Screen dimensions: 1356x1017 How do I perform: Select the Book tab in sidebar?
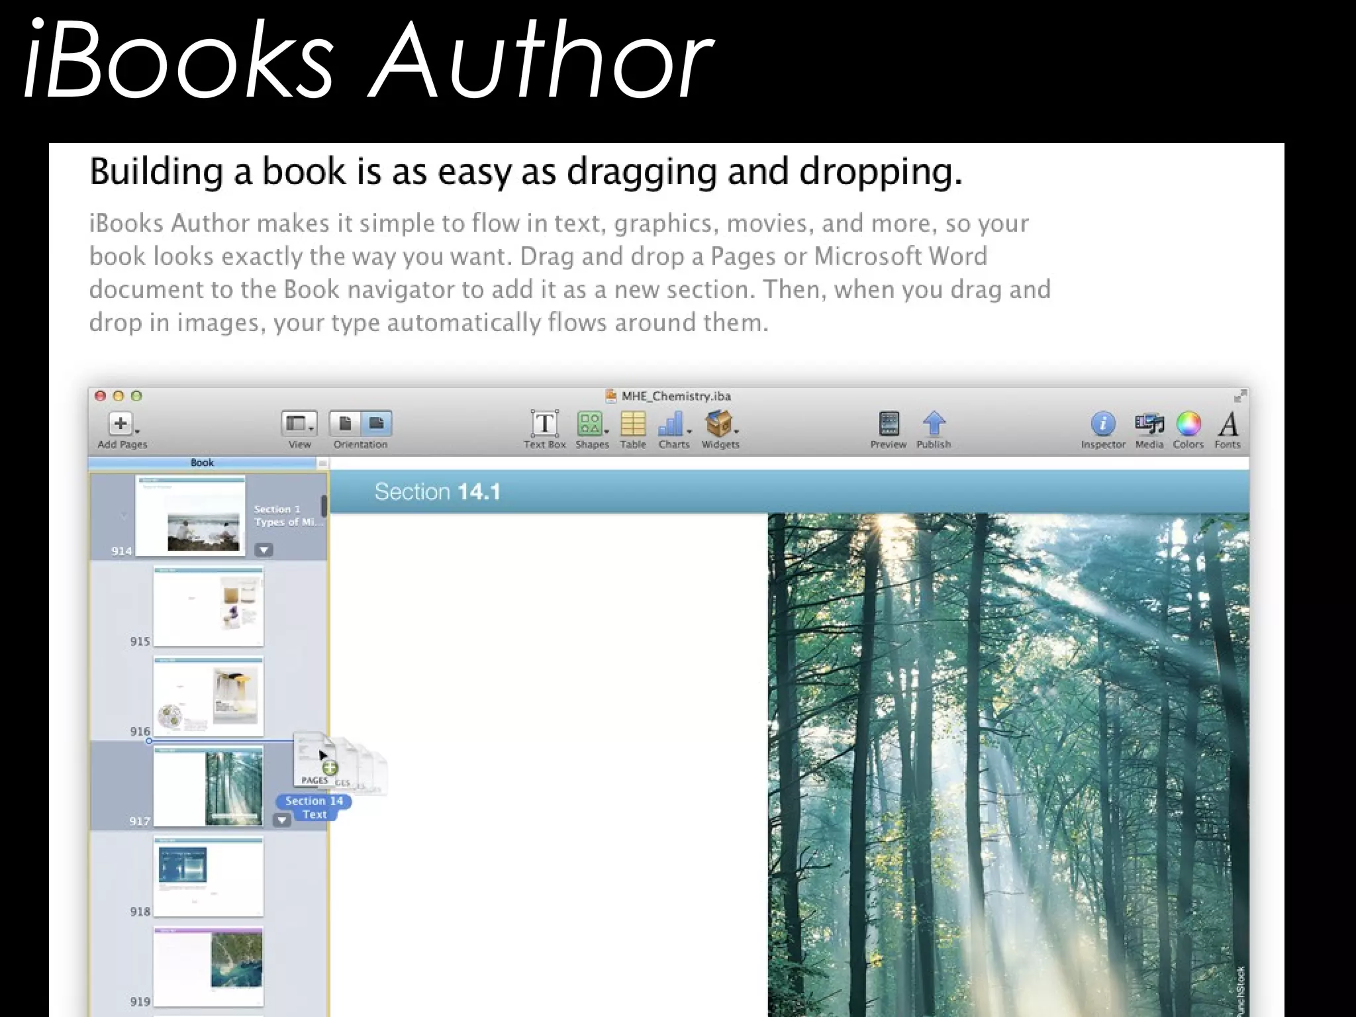[x=202, y=463]
